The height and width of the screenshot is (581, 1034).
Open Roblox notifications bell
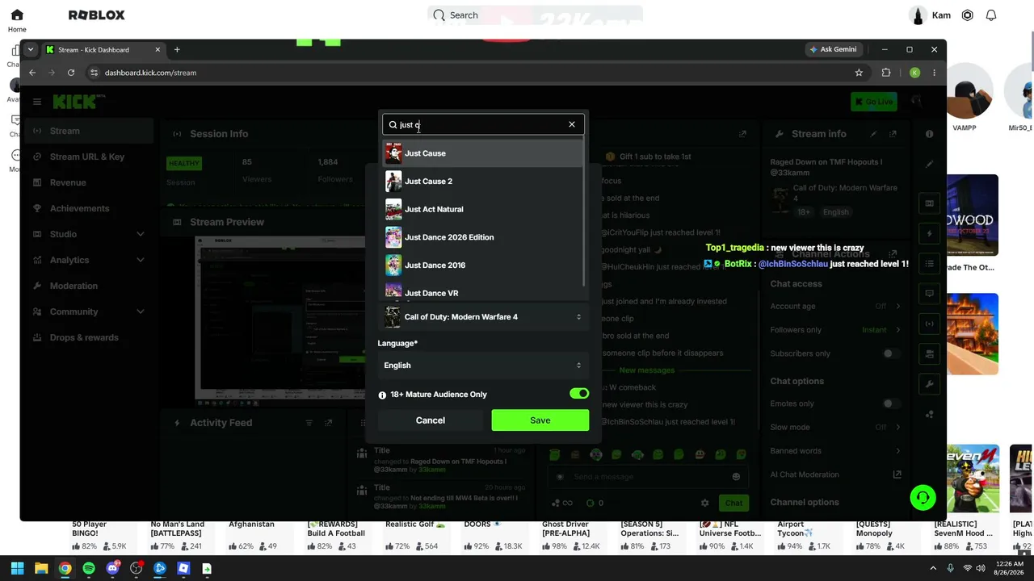coord(991,15)
